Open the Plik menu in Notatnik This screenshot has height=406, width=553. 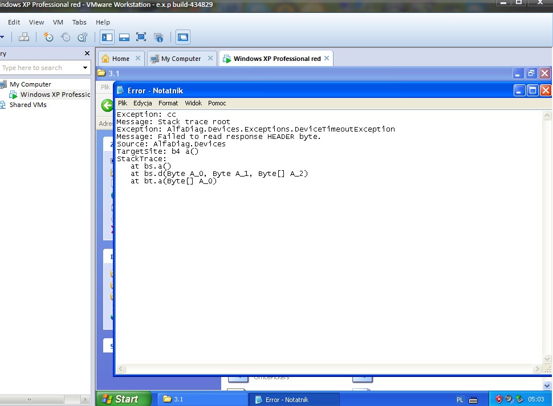[x=123, y=103]
